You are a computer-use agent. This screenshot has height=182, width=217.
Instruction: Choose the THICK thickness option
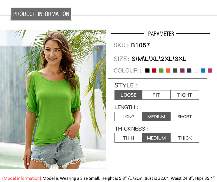point(185,138)
